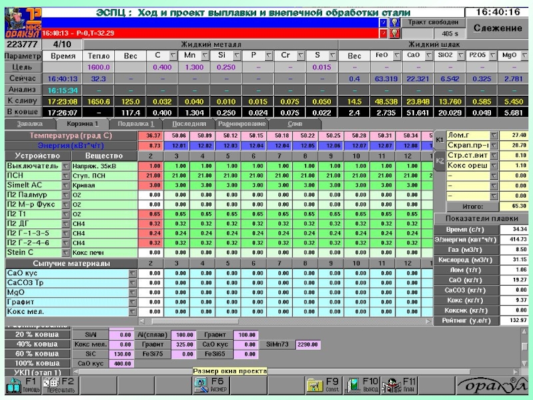The image size is (533, 400).
Task: Click the F10 Выход exit icon
Action: coord(352,385)
